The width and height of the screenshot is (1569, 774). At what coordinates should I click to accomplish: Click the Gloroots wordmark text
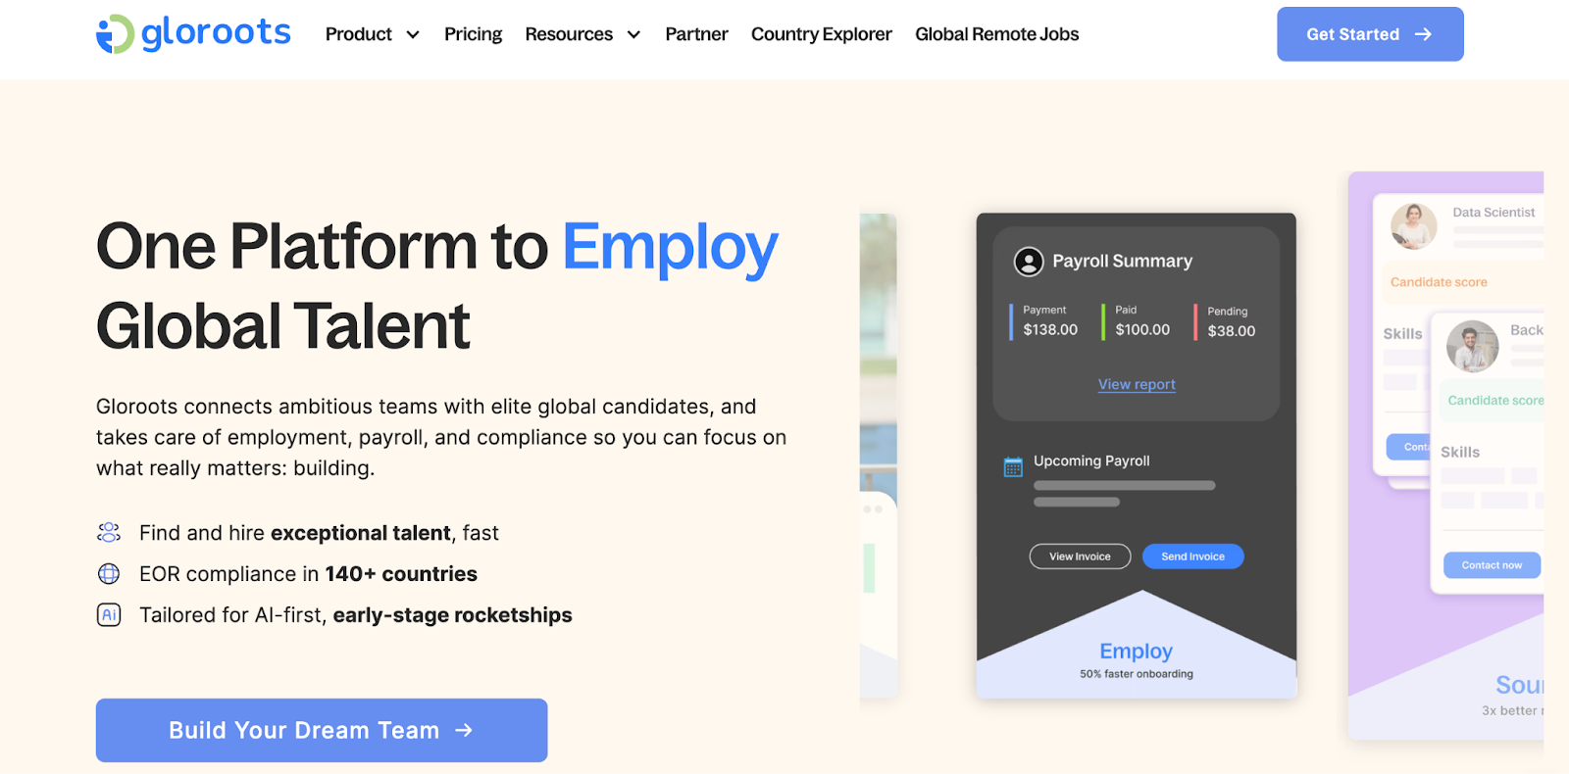(x=216, y=33)
